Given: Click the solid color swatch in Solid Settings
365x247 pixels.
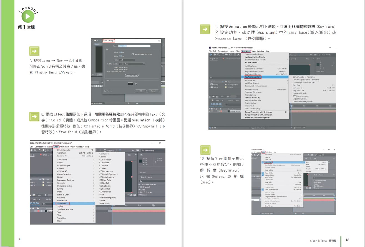Looking at the screenshot, I should click(130, 84).
